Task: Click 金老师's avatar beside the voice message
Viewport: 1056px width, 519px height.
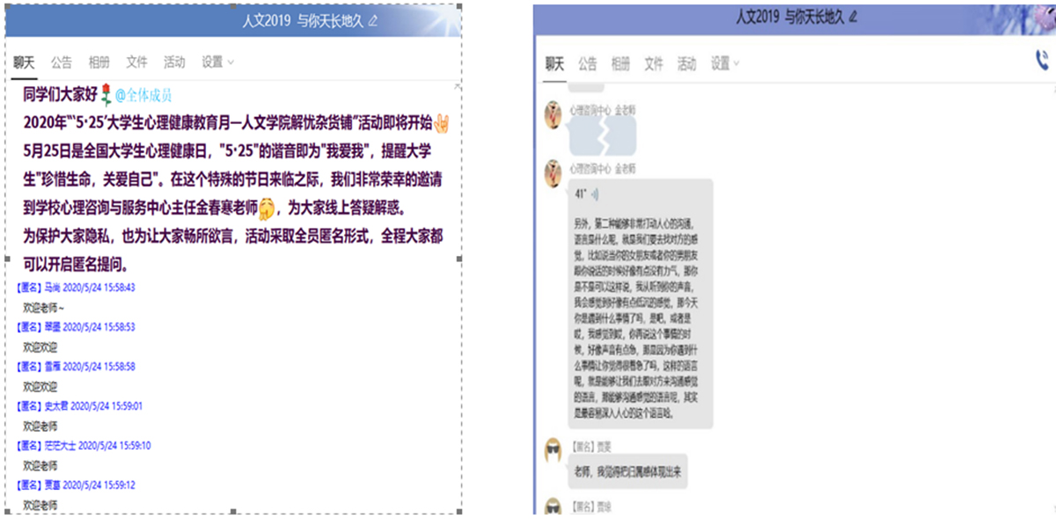Action: (554, 173)
